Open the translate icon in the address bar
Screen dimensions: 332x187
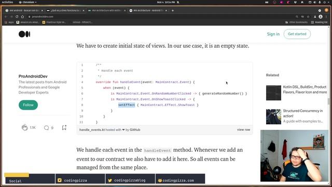click(302, 17)
